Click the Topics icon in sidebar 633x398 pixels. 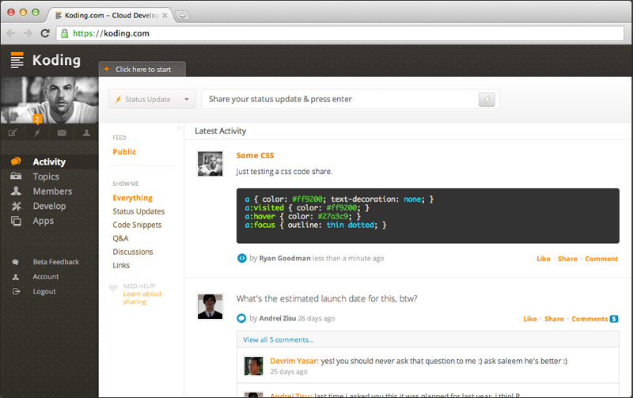point(16,176)
